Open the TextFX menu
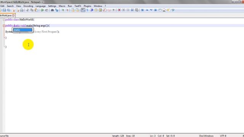The width and height of the screenshot is (244, 137). click(78, 6)
